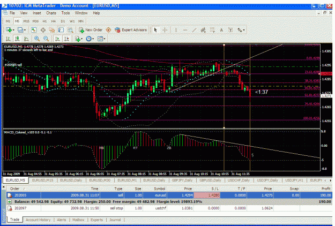The image size is (335, 226).
Task: Select the vertical line drawing tool
Action: click(x=176, y=30)
